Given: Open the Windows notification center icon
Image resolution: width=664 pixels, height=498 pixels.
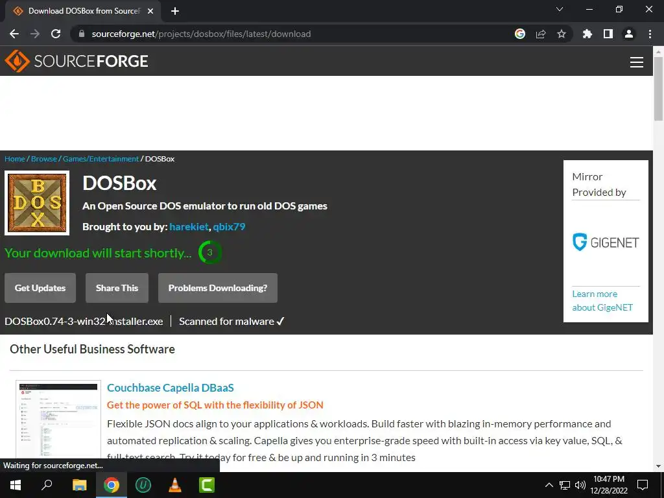Looking at the screenshot, I should (x=643, y=485).
